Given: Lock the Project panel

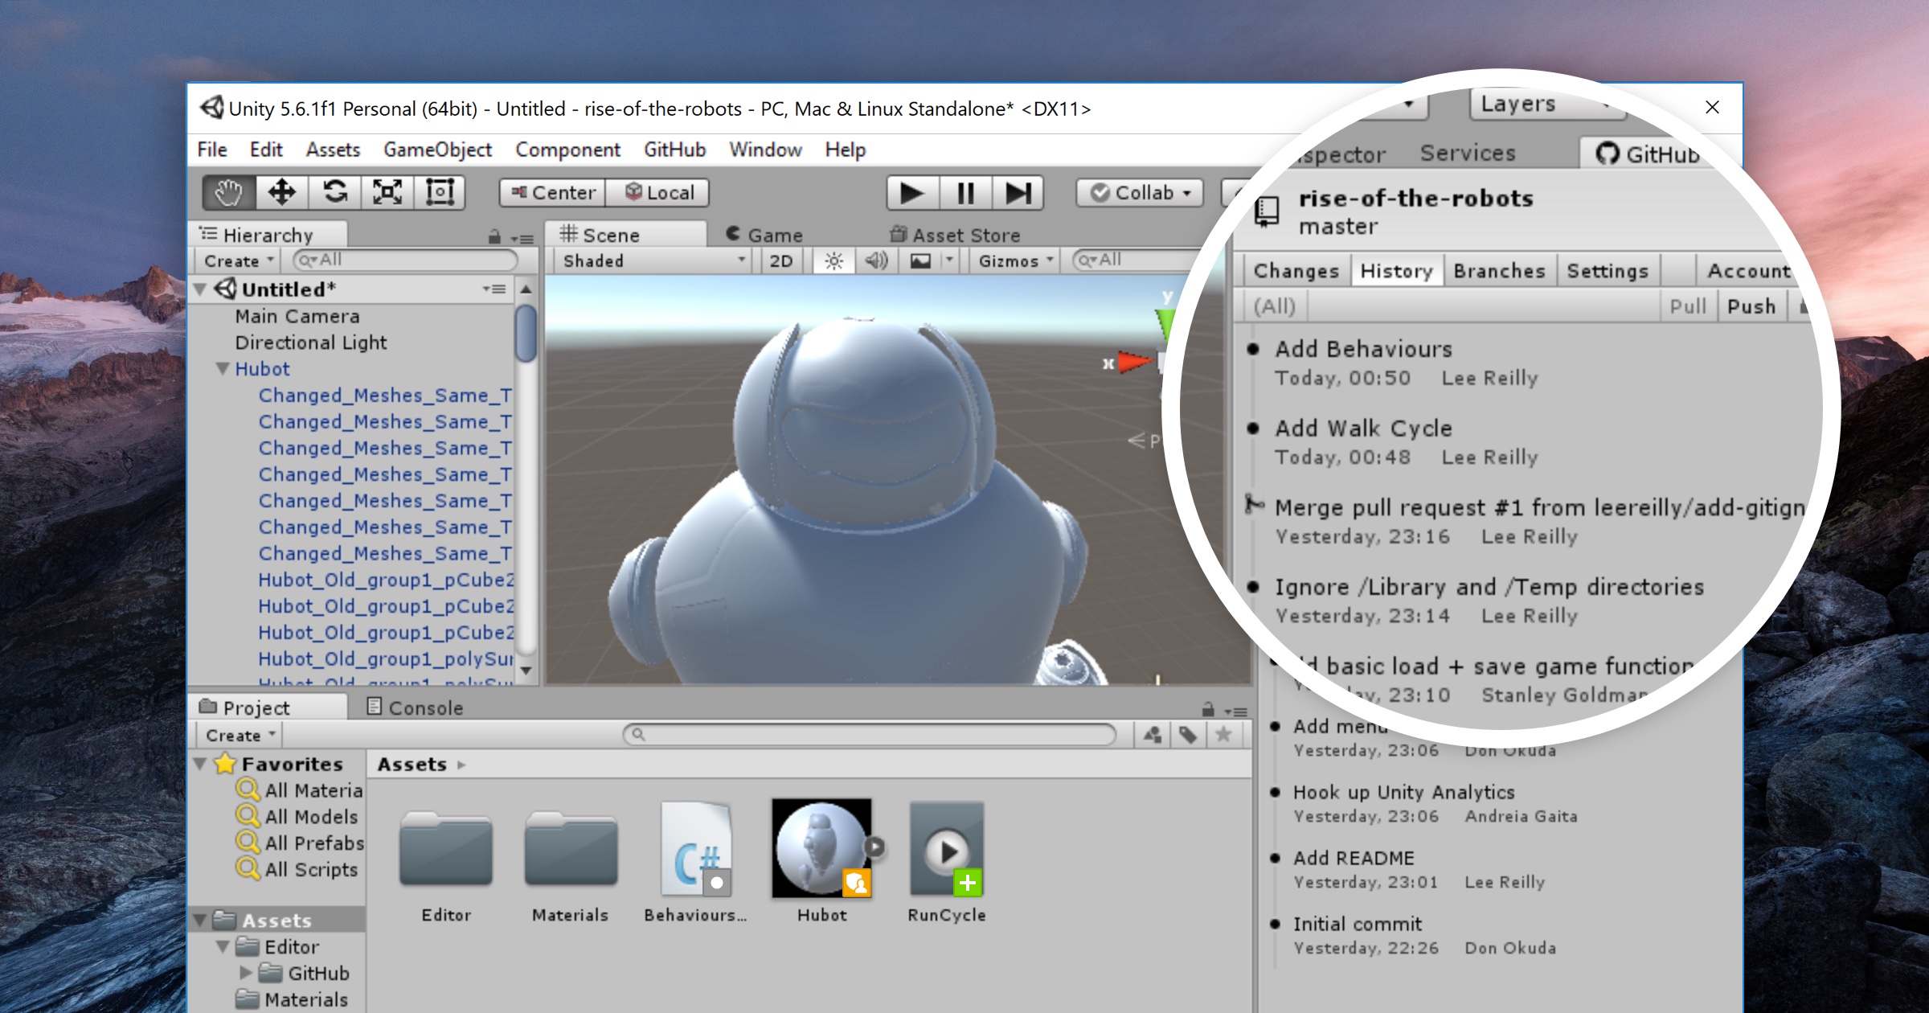Looking at the screenshot, I should pos(1208,710).
